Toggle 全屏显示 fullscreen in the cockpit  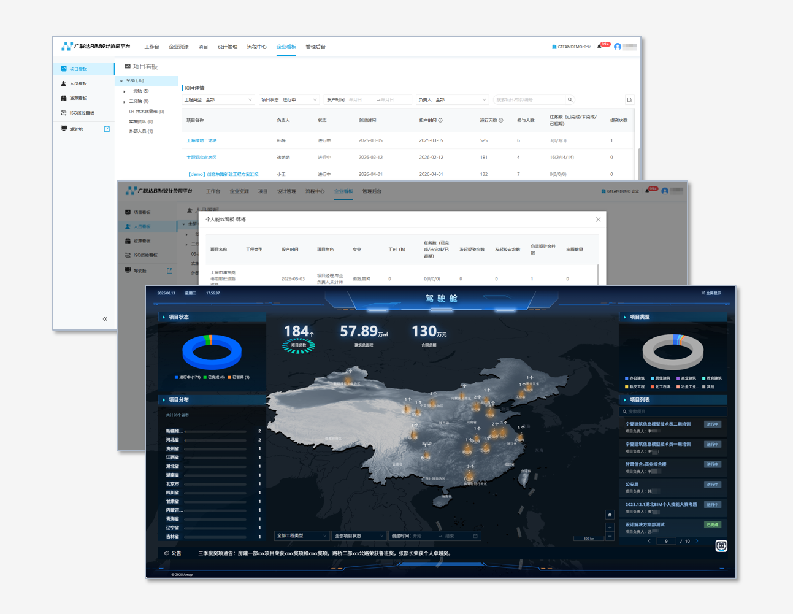[x=711, y=293]
